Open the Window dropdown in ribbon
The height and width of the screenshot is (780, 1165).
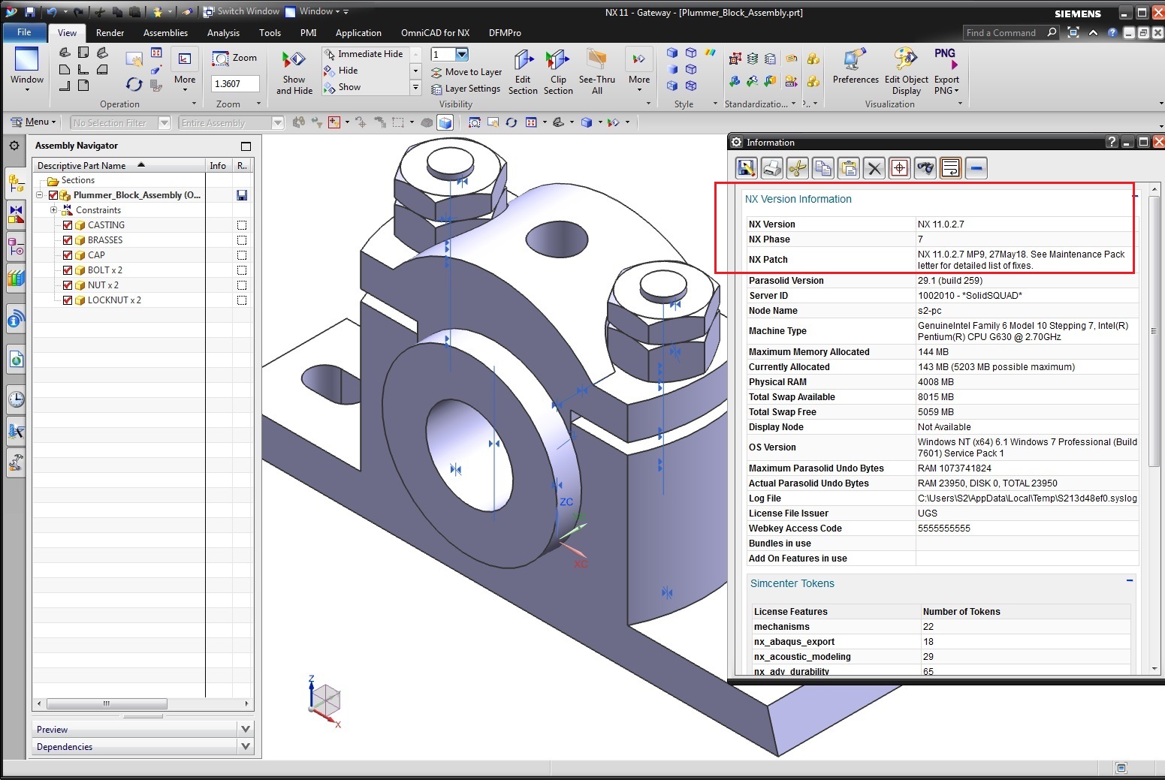pos(26,69)
